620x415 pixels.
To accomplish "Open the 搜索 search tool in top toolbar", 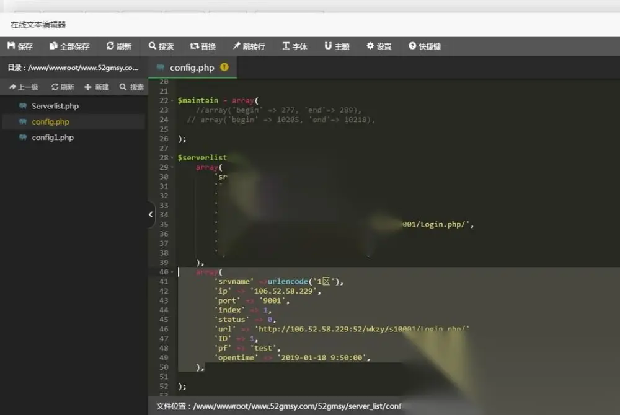I will coord(161,46).
